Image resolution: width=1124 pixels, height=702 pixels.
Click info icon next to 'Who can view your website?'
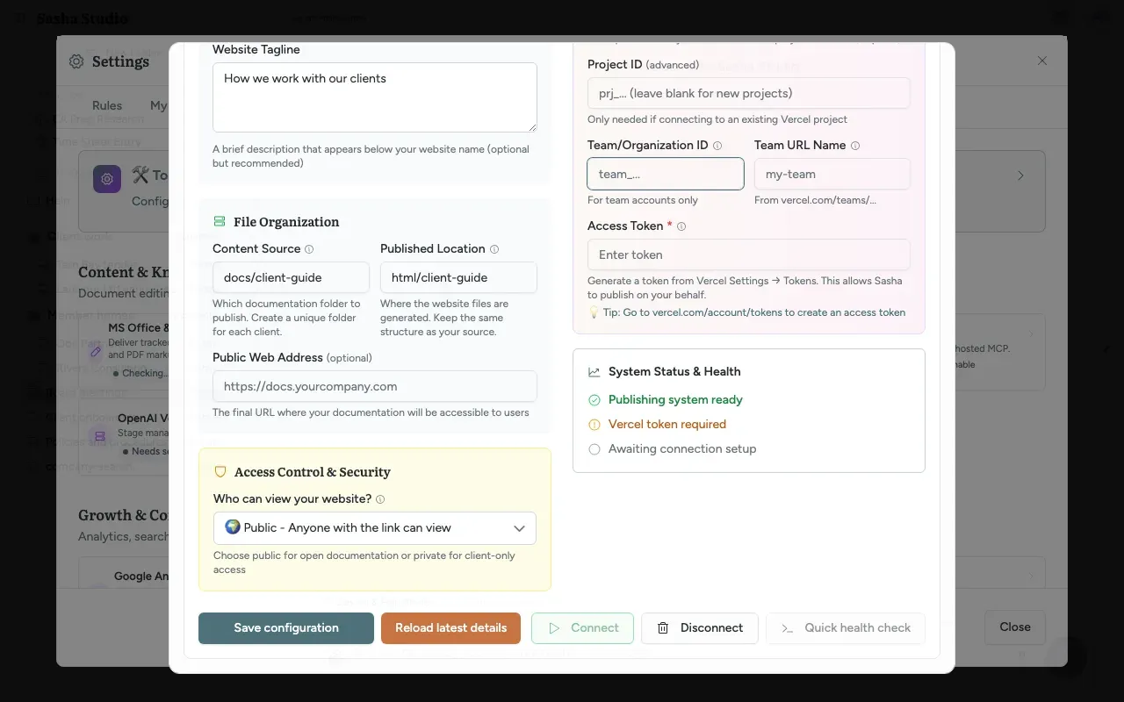pos(380,499)
